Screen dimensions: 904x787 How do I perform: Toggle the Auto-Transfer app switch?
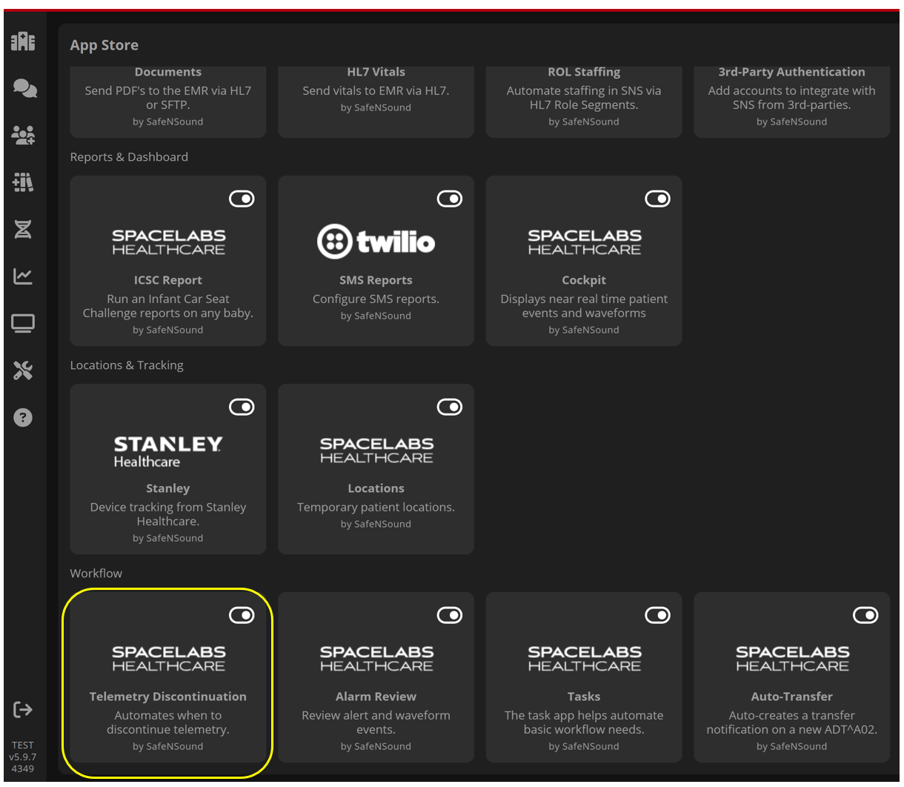pyautogui.click(x=865, y=615)
